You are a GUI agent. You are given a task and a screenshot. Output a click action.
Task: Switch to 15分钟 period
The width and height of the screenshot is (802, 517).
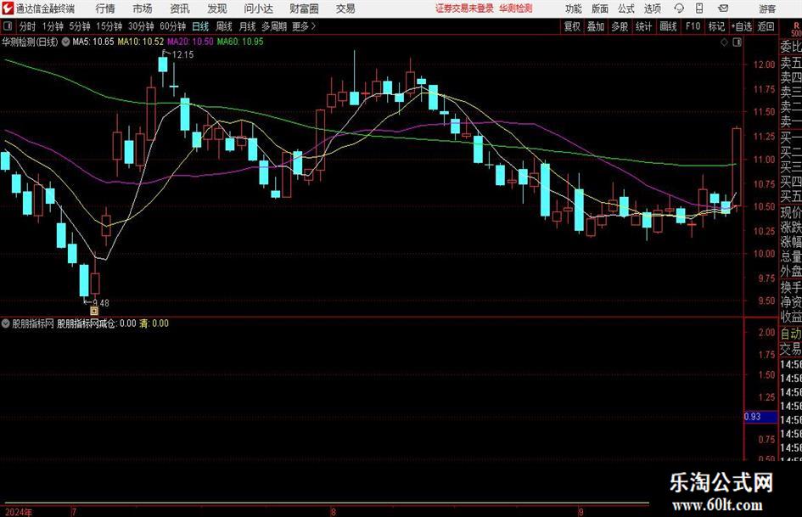(109, 26)
